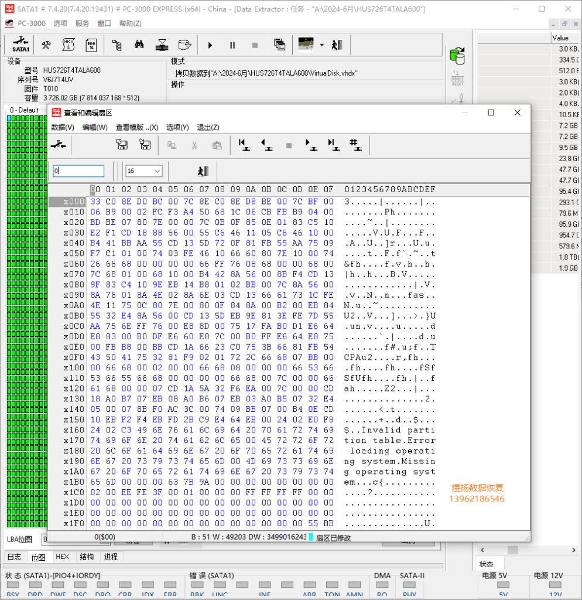Pause the running task
This screenshot has height=600, width=582.
pyautogui.click(x=232, y=45)
